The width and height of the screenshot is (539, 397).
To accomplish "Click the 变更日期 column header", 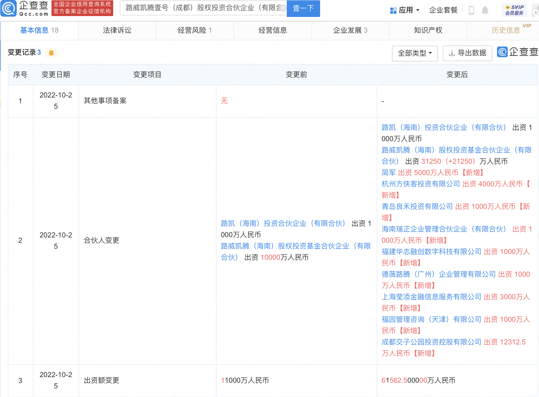I will pyautogui.click(x=56, y=75).
